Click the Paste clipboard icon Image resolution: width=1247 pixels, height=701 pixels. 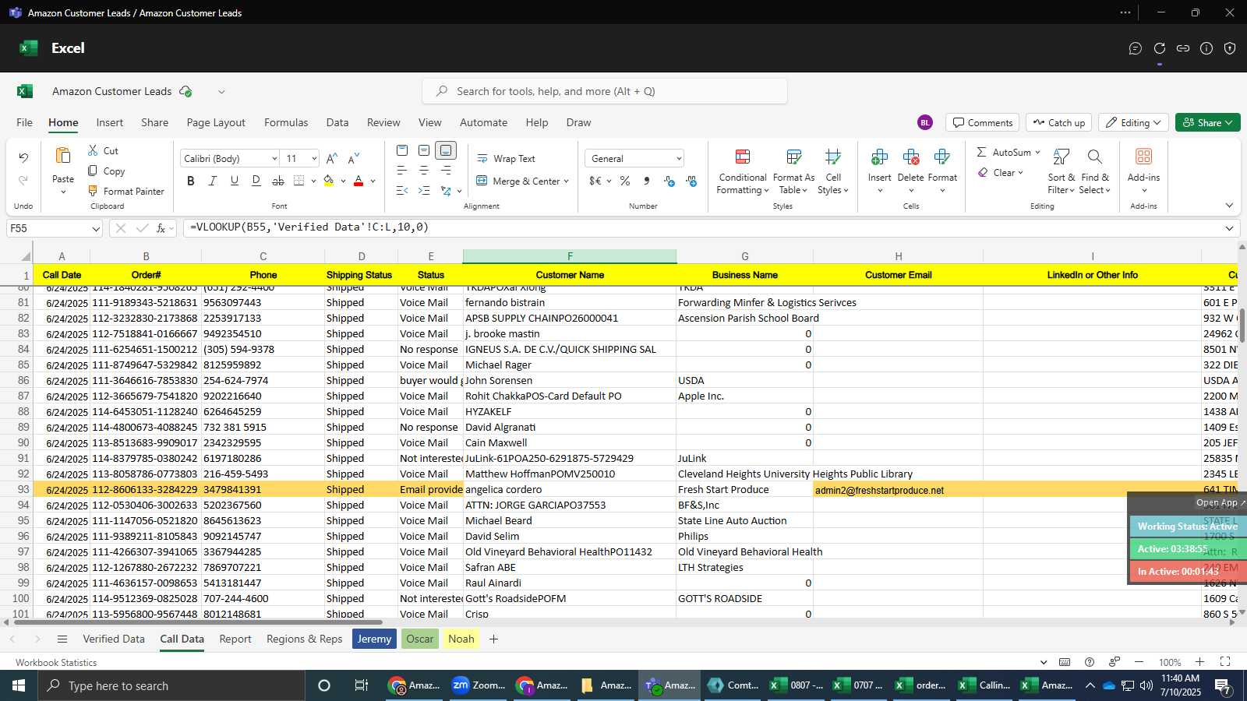63,156
